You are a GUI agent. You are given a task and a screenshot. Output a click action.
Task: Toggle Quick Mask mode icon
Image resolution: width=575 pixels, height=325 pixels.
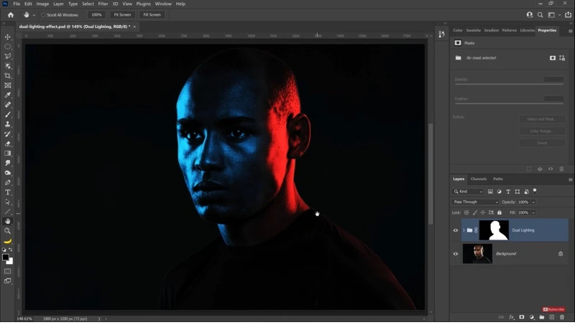pos(8,271)
